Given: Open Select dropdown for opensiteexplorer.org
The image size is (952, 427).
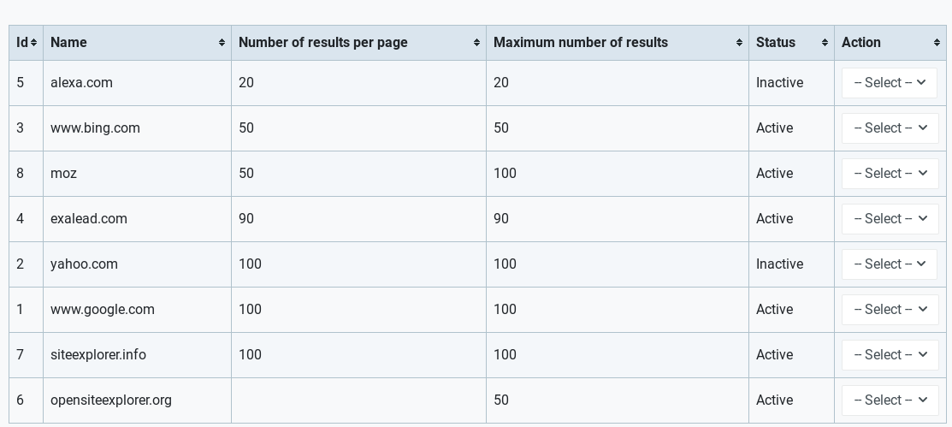Looking at the screenshot, I should [890, 400].
